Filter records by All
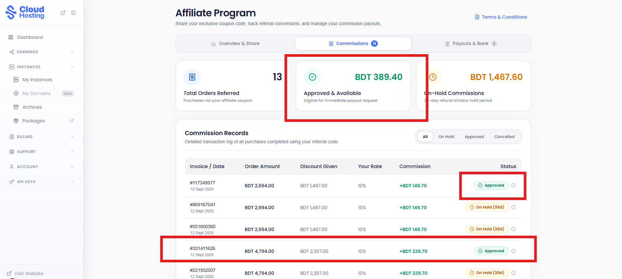 click(x=425, y=137)
